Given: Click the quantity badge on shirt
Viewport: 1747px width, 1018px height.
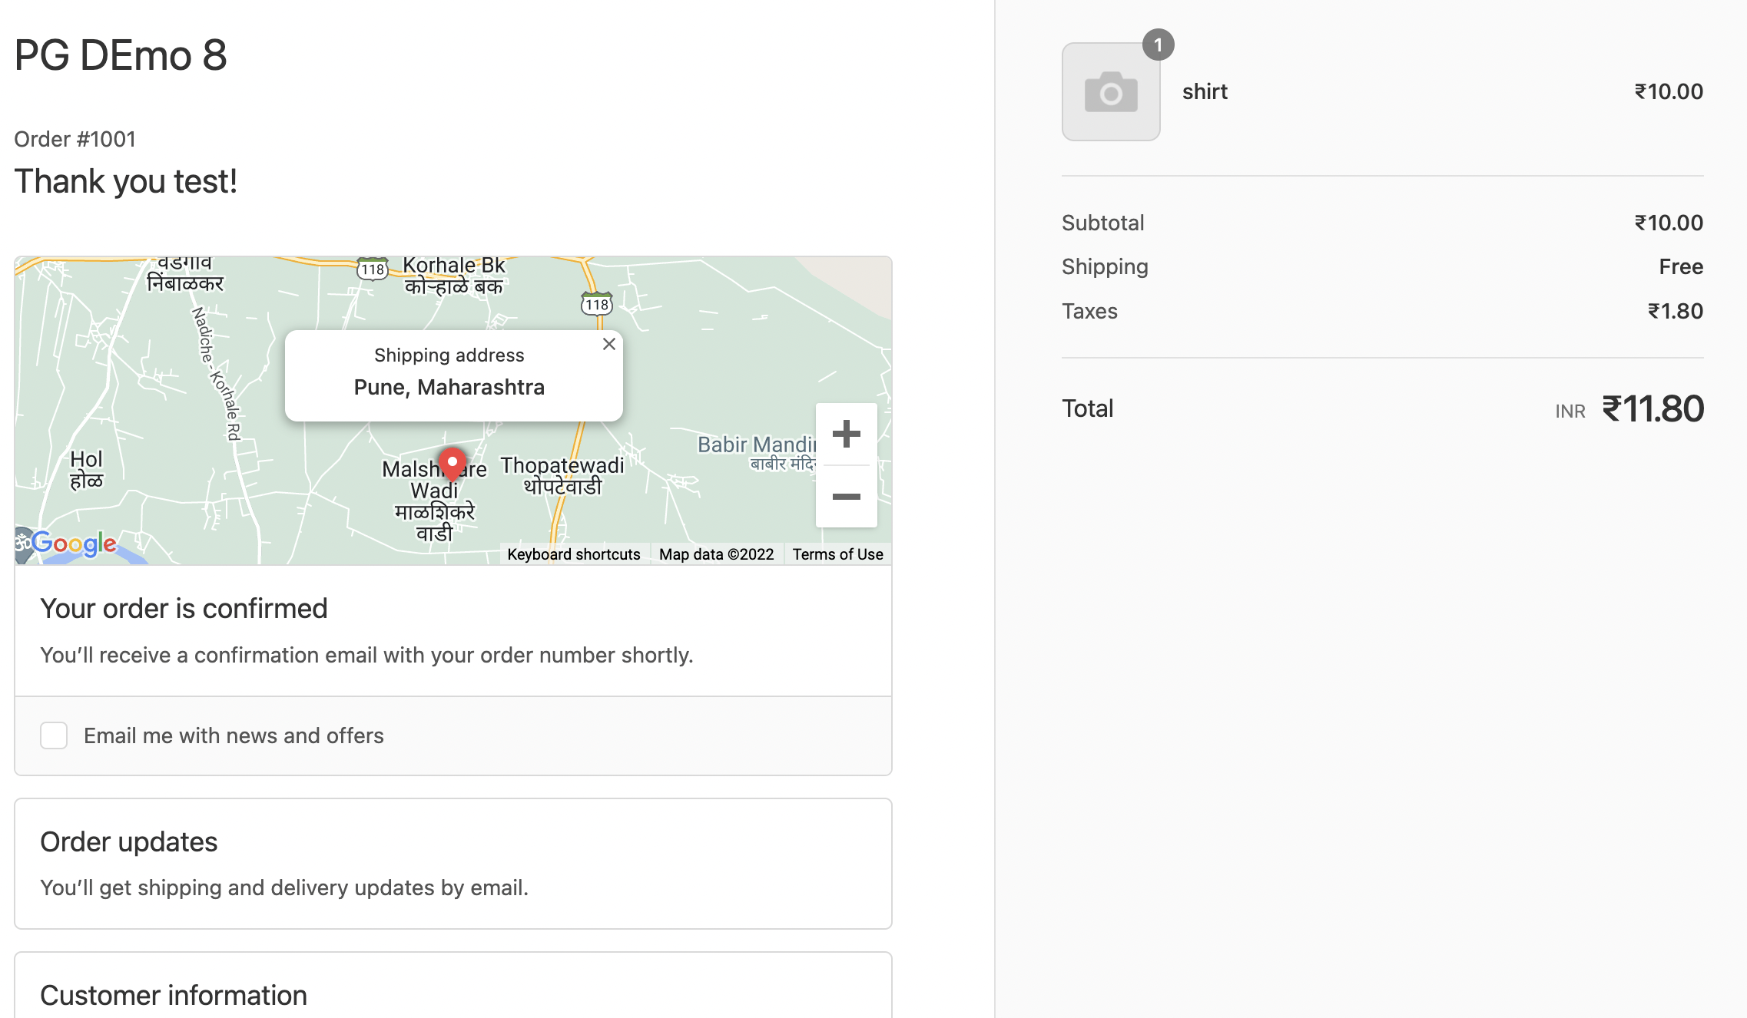Looking at the screenshot, I should tap(1158, 45).
